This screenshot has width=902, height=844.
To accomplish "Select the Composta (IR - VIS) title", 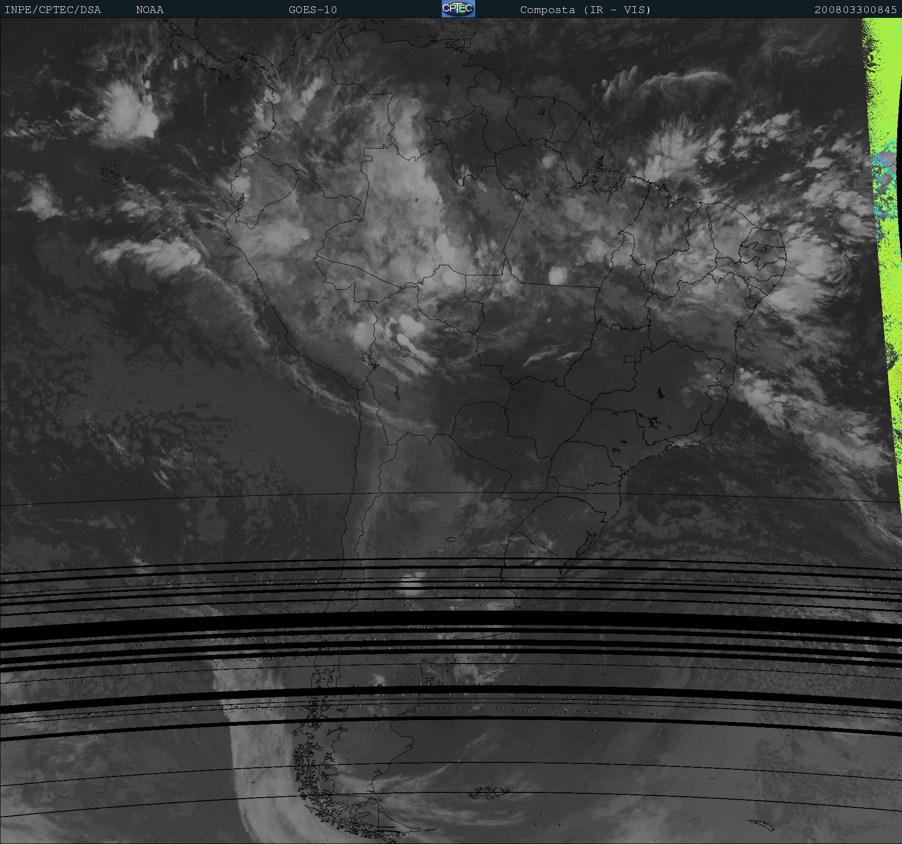I will pyautogui.click(x=585, y=10).
